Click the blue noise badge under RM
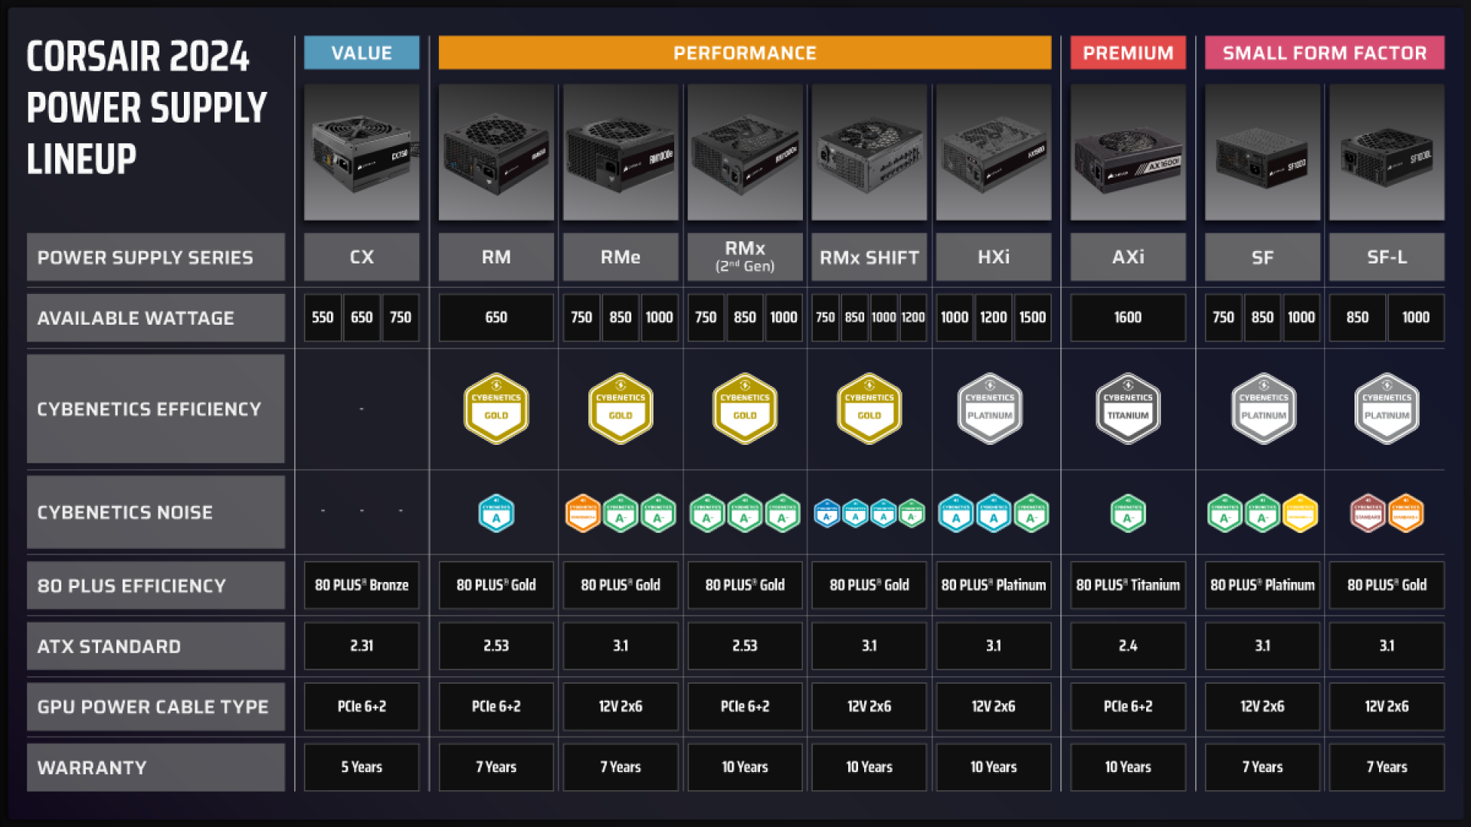Viewport: 1471px width, 827px height. coord(496,513)
